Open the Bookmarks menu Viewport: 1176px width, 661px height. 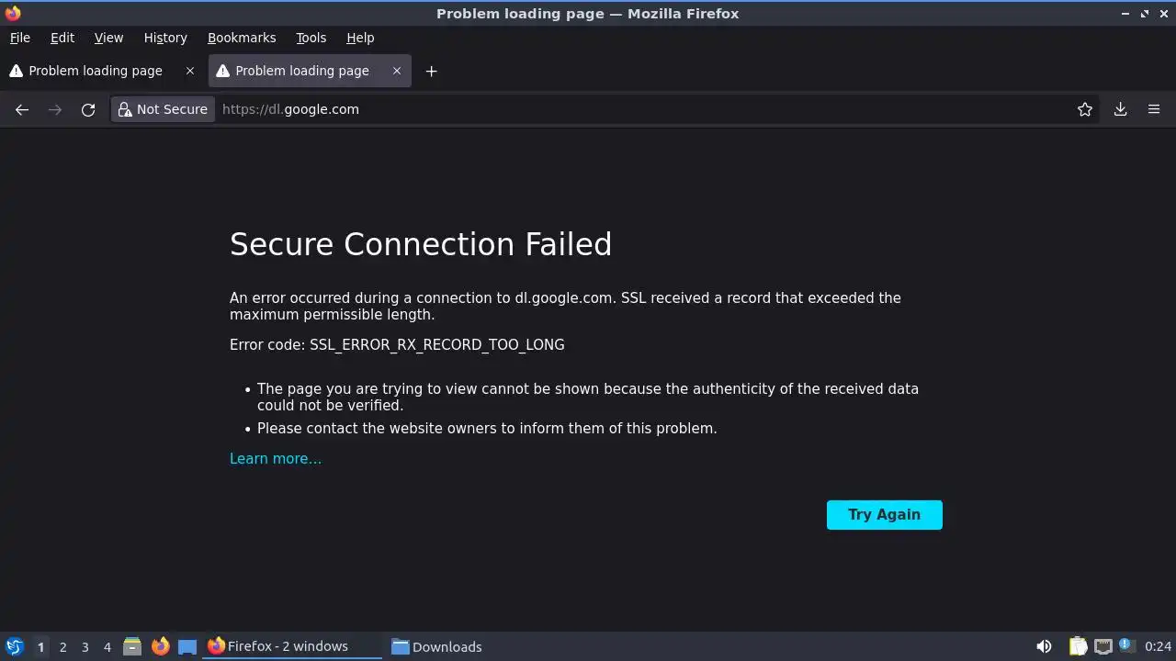point(242,38)
